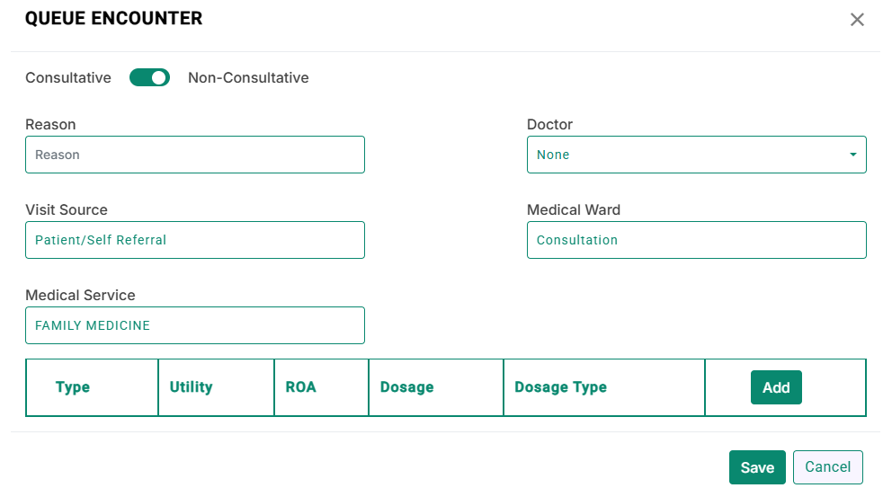883x488 pixels.
Task: Close the Queue Encounter dialog
Action: pyautogui.click(x=857, y=20)
